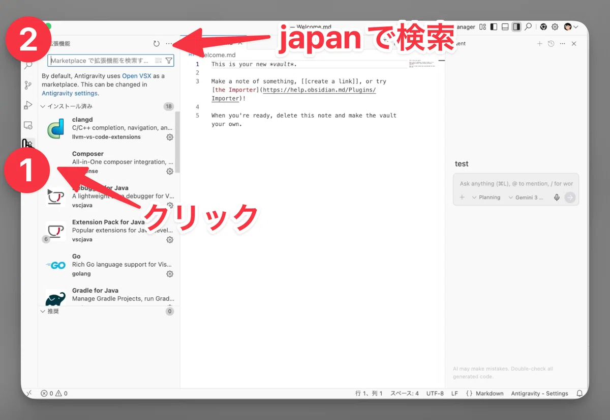Viewport: 610px width, 420px height.
Task: Click the 'test' conversation title
Action: click(462, 164)
